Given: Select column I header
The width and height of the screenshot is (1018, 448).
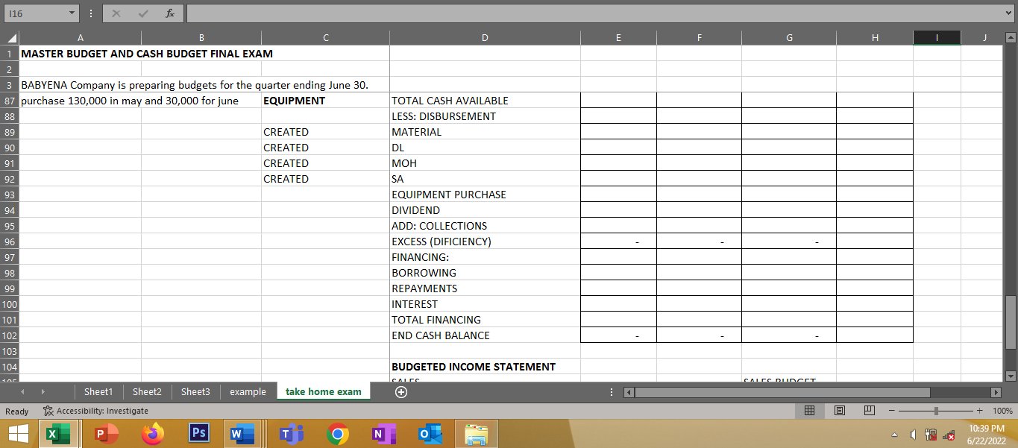Looking at the screenshot, I should click(x=937, y=37).
